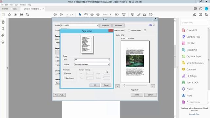Click the Print button in Print dialog
This screenshot has width=210, height=118.
coord(137,95)
